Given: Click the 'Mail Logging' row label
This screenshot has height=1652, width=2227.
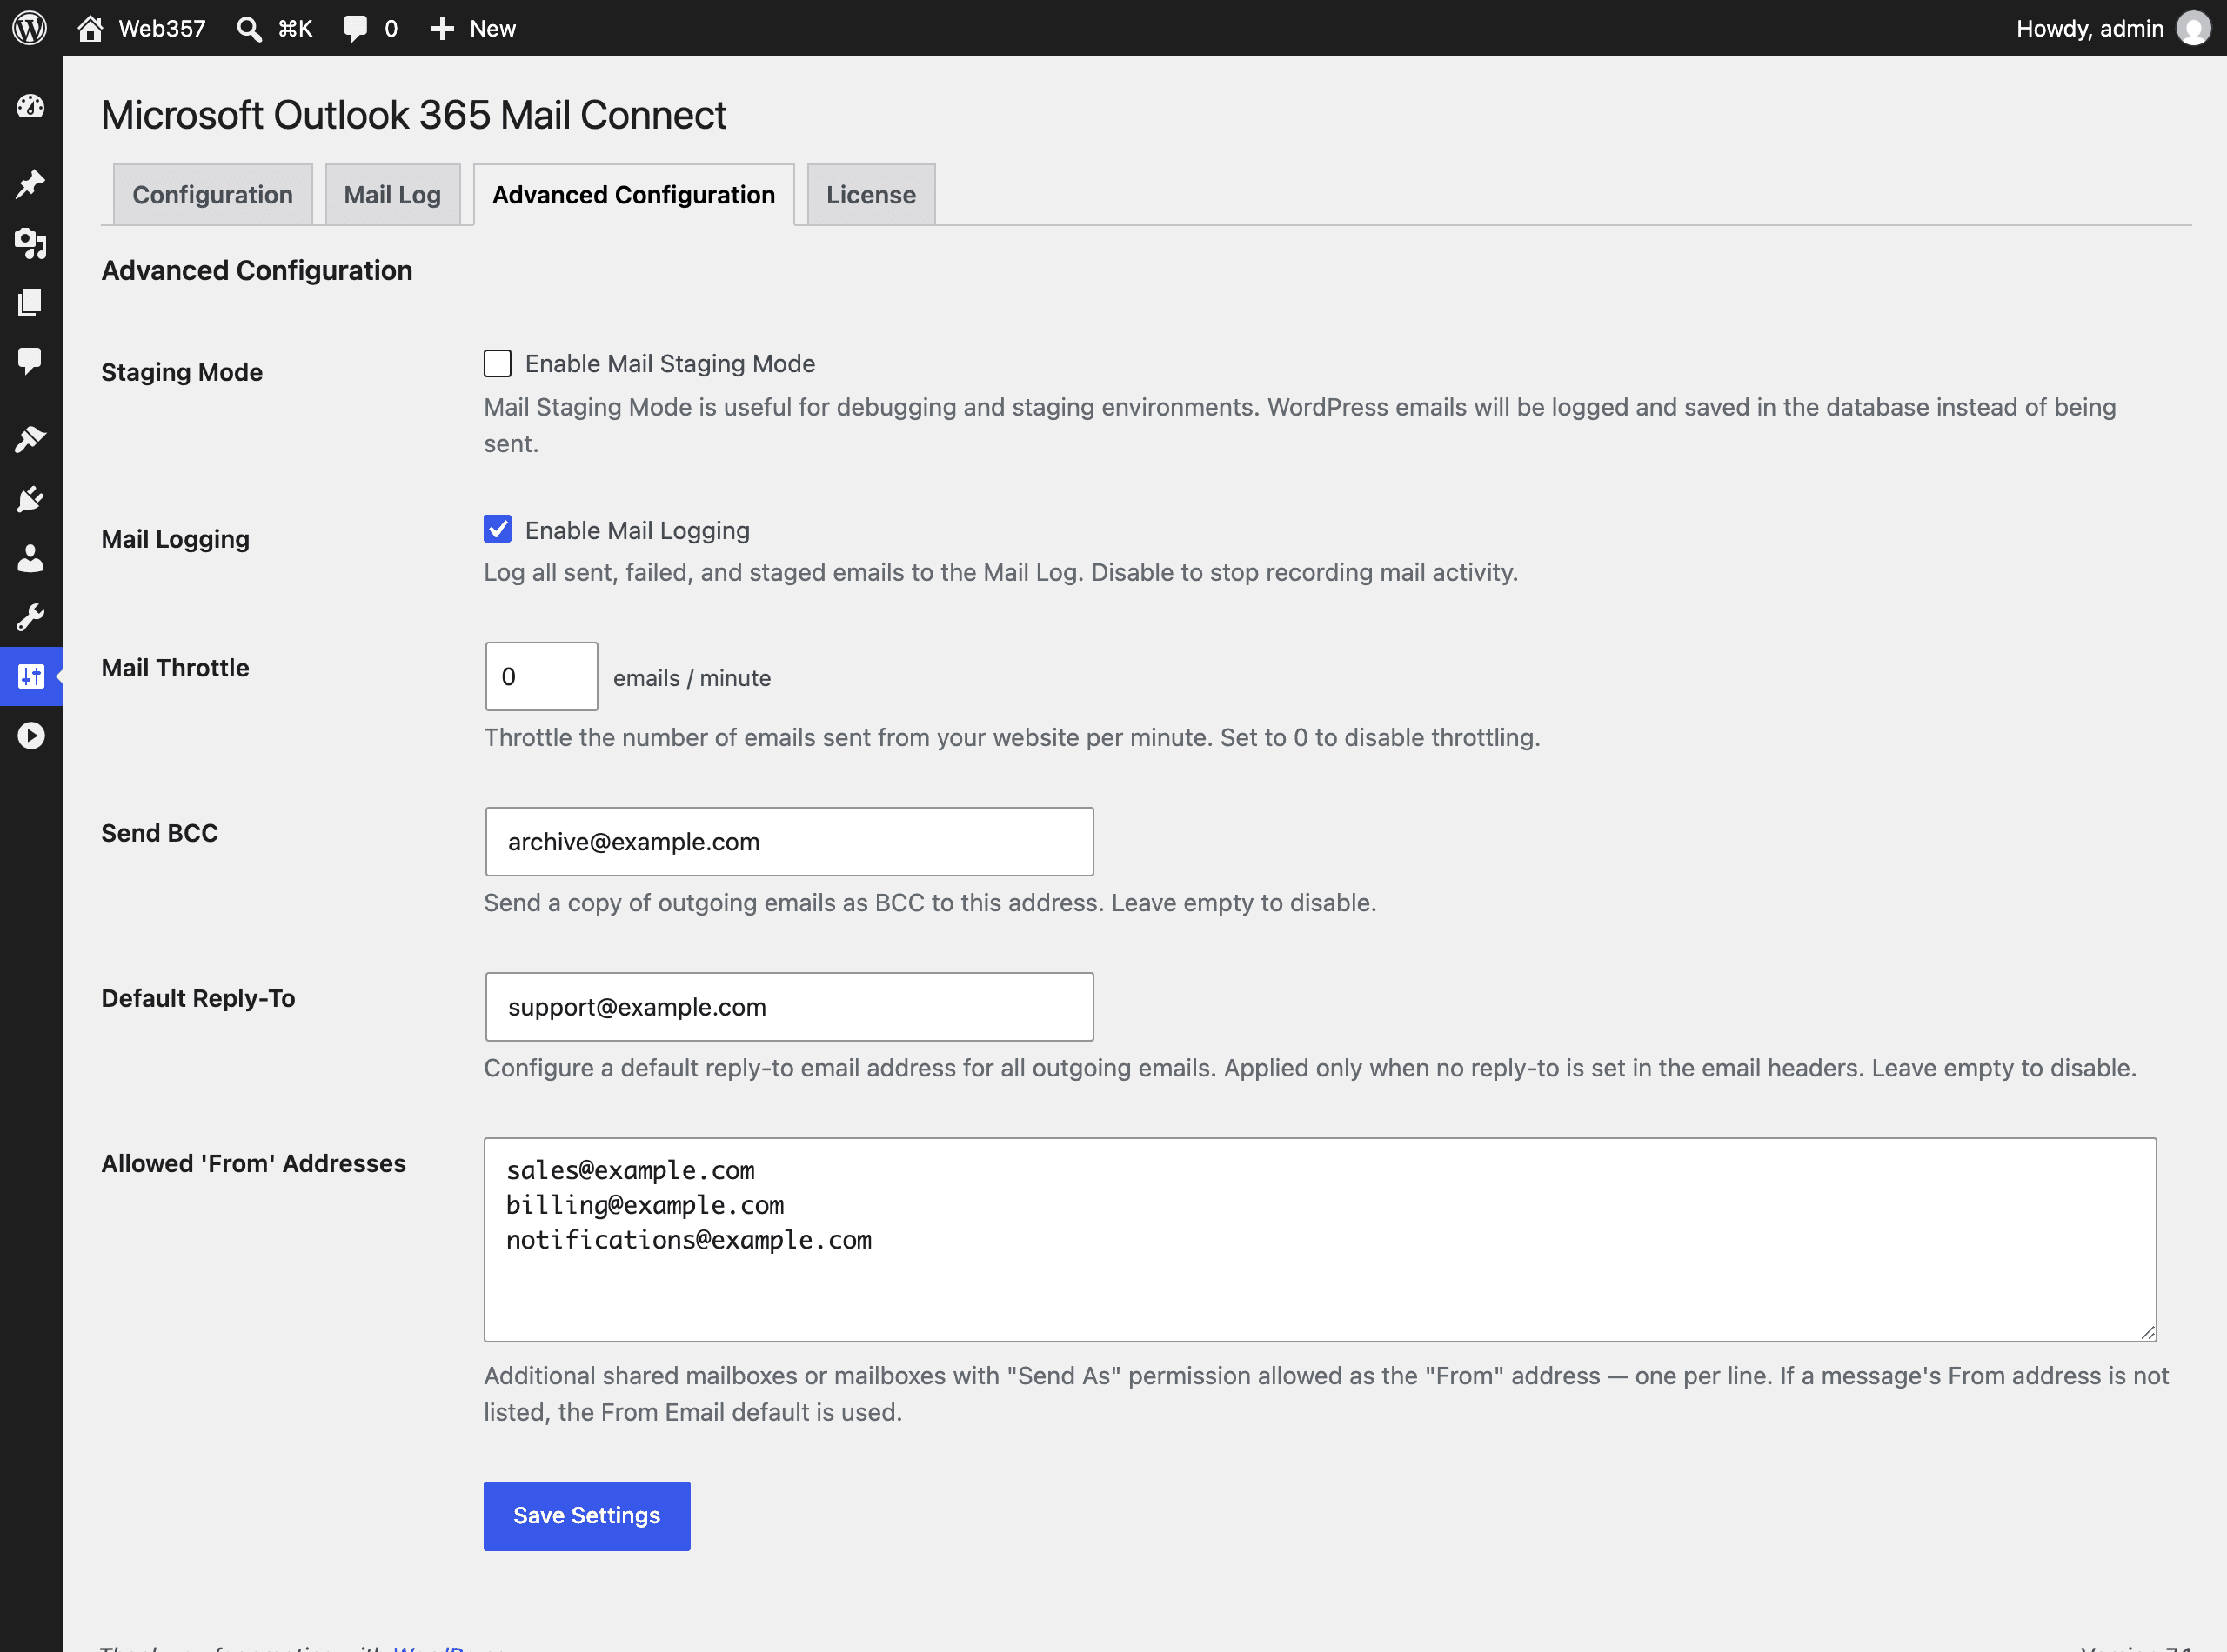Looking at the screenshot, I should click(175, 539).
